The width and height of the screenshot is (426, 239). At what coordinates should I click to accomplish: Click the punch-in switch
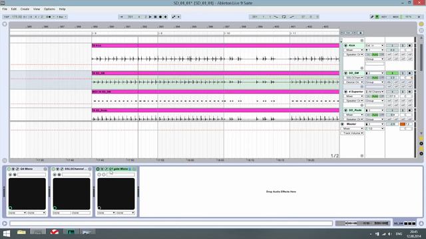[x=276, y=17]
